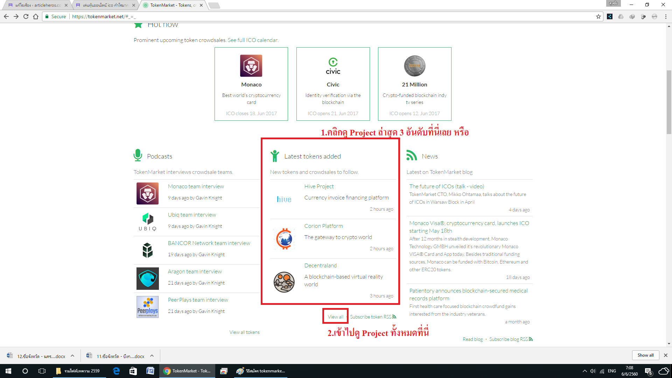Open the Hive Project token link

[x=319, y=187]
